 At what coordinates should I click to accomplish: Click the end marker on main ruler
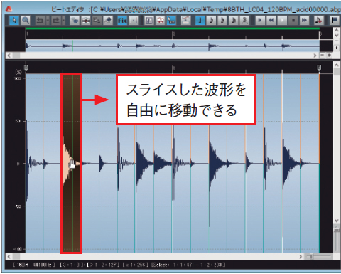[319, 68]
